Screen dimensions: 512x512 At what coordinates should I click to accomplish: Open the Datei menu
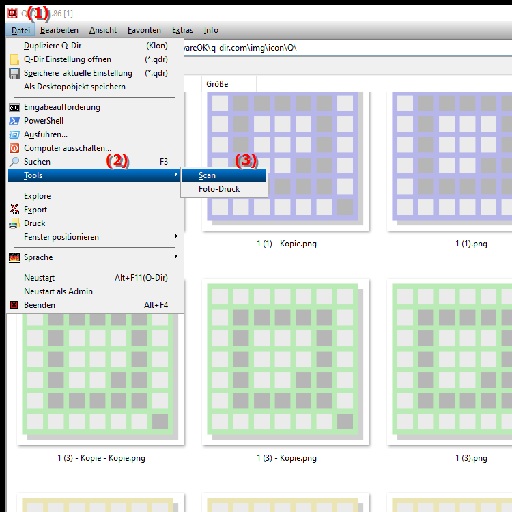click(x=20, y=30)
